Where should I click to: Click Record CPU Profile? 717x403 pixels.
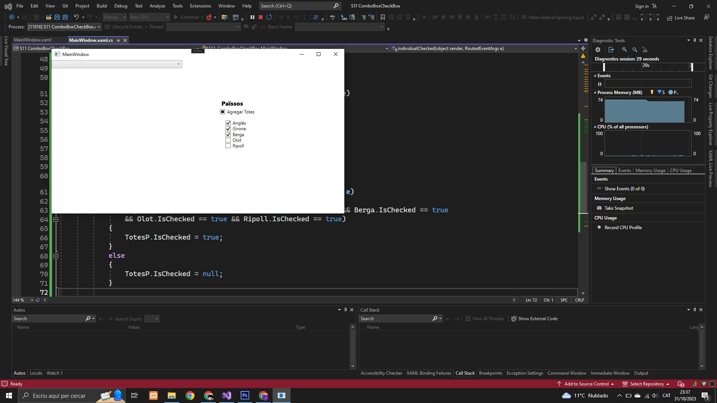(623, 228)
